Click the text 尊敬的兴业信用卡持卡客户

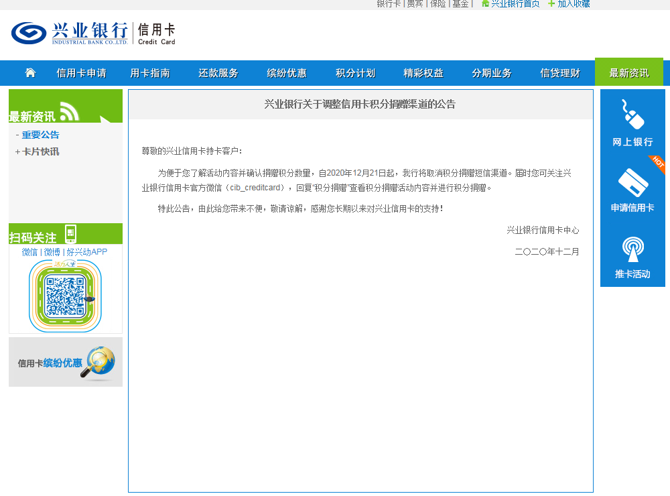[x=192, y=151]
